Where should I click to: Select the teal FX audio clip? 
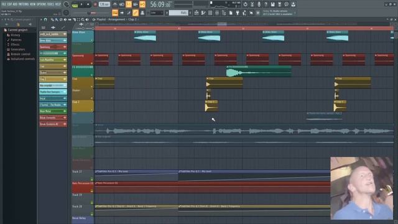click(259, 72)
